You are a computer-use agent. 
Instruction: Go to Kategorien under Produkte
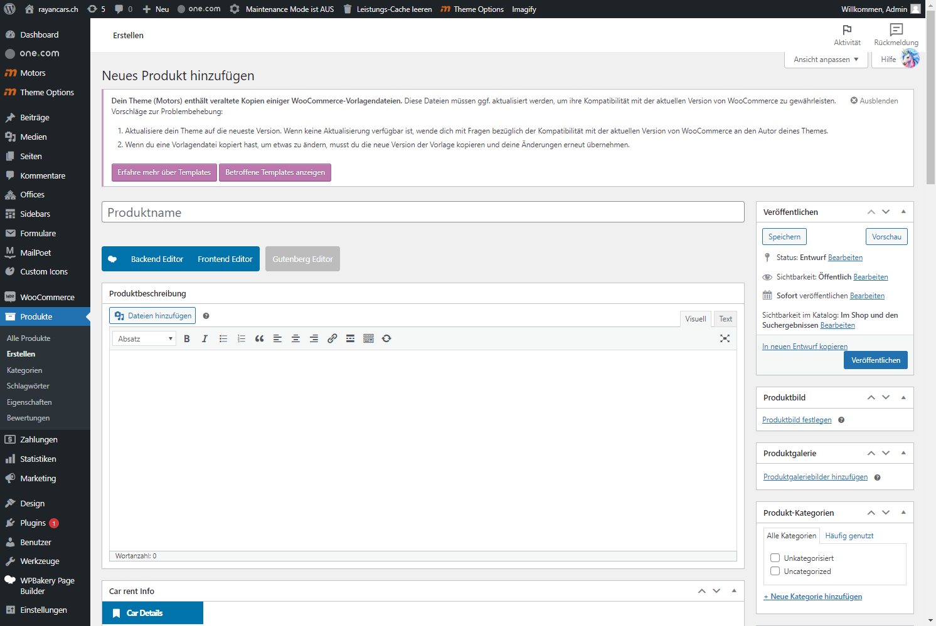click(24, 370)
